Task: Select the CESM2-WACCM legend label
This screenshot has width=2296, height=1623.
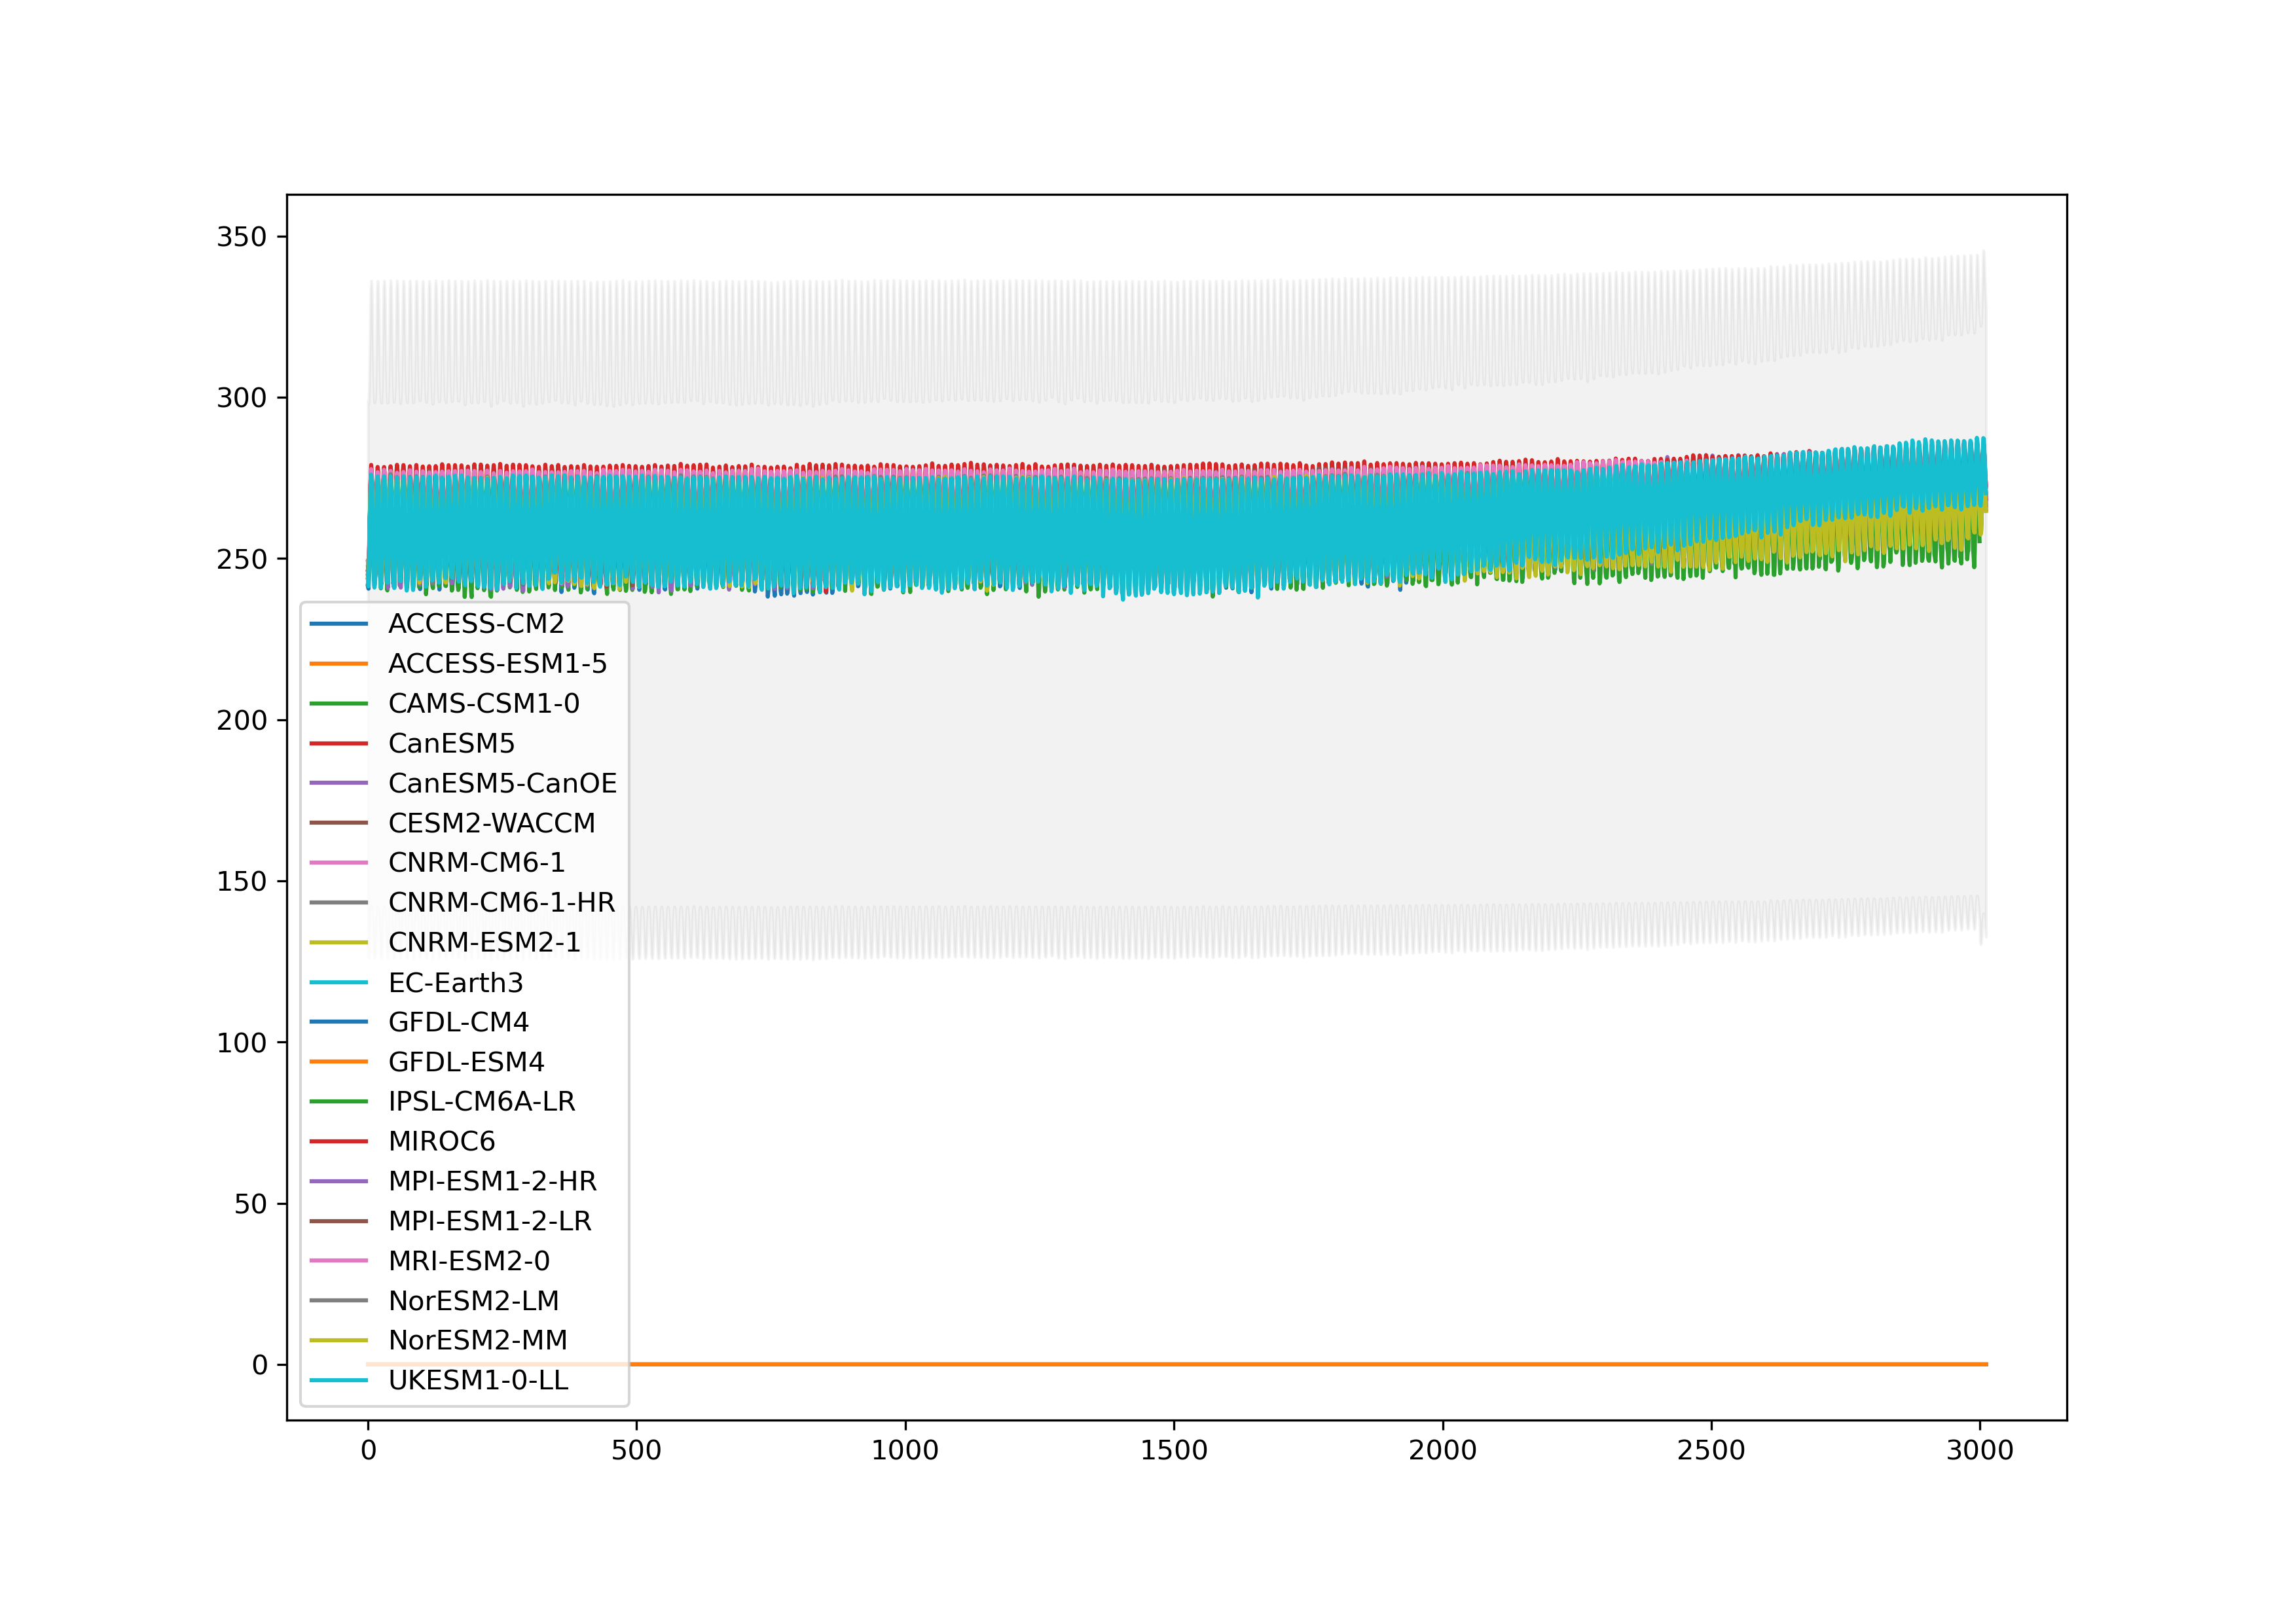Action: [491, 823]
